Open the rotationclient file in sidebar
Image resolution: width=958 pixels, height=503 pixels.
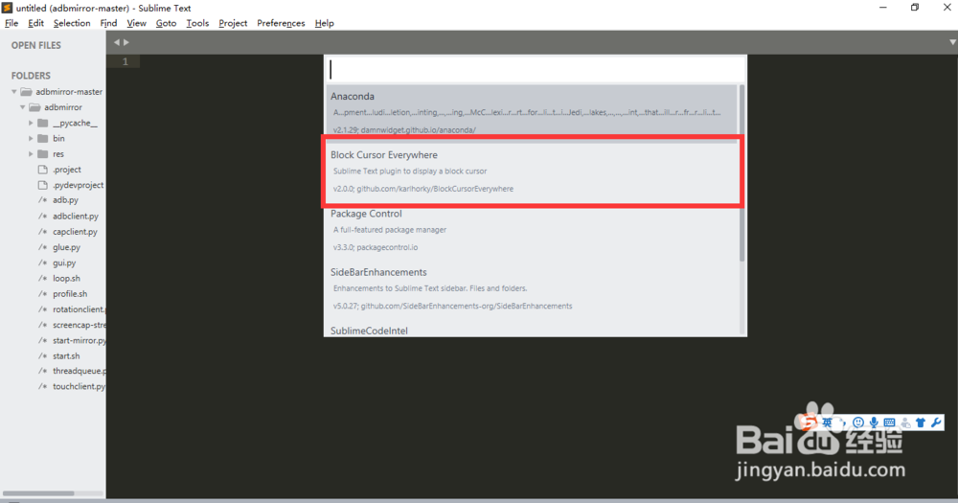(79, 309)
